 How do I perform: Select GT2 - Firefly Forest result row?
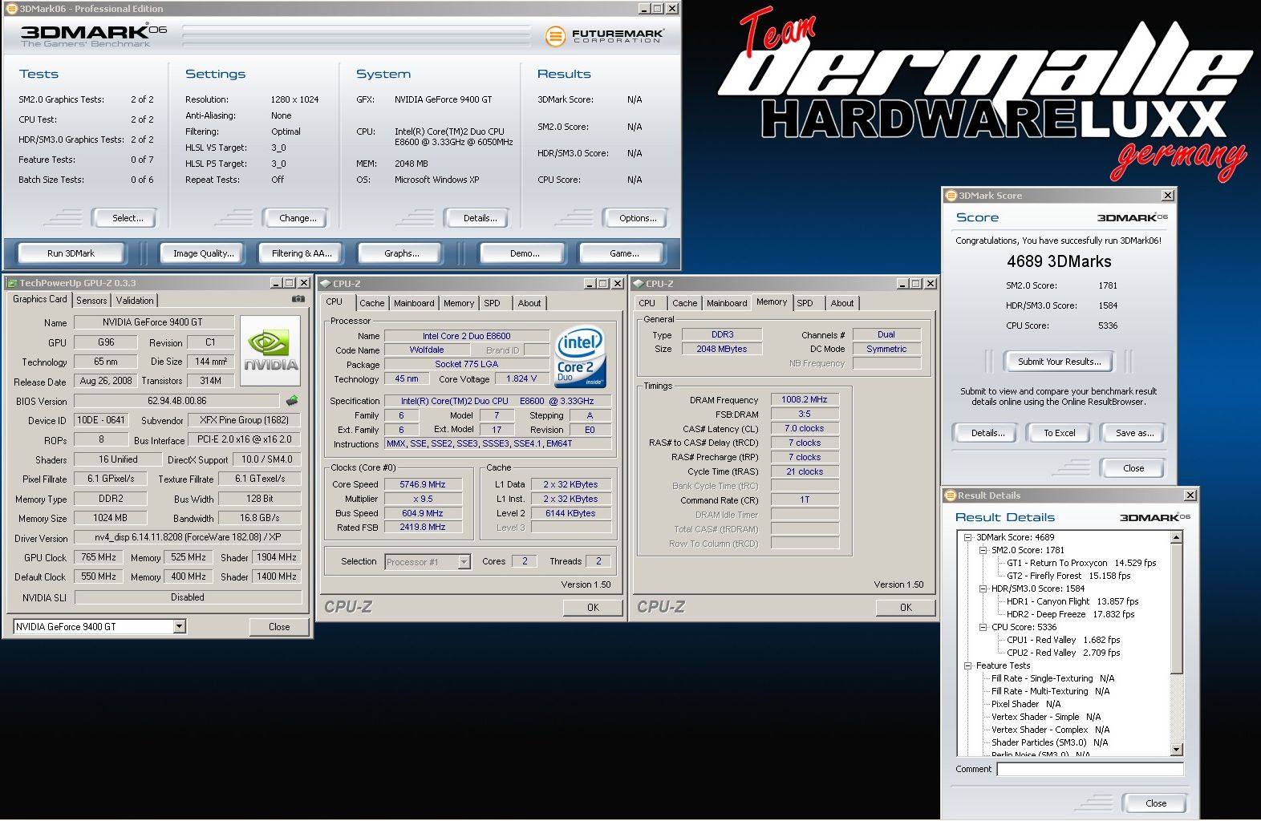click(x=1068, y=576)
